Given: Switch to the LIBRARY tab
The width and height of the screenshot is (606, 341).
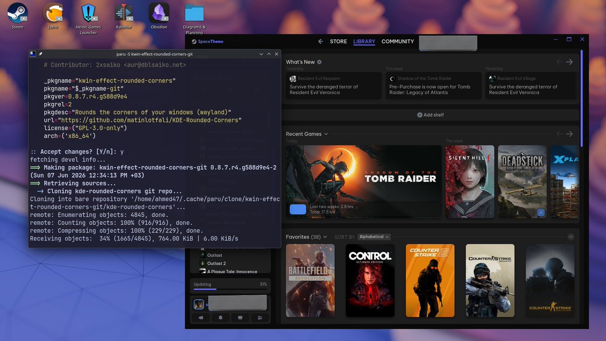Looking at the screenshot, I should (x=364, y=41).
